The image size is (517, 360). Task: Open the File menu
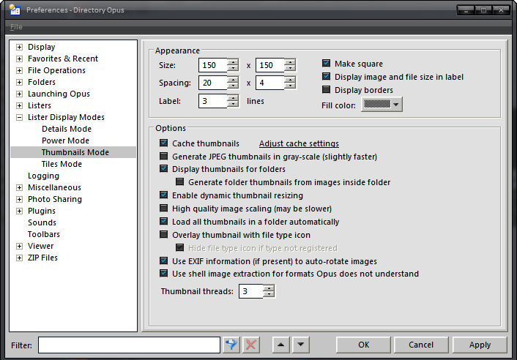click(x=16, y=27)
